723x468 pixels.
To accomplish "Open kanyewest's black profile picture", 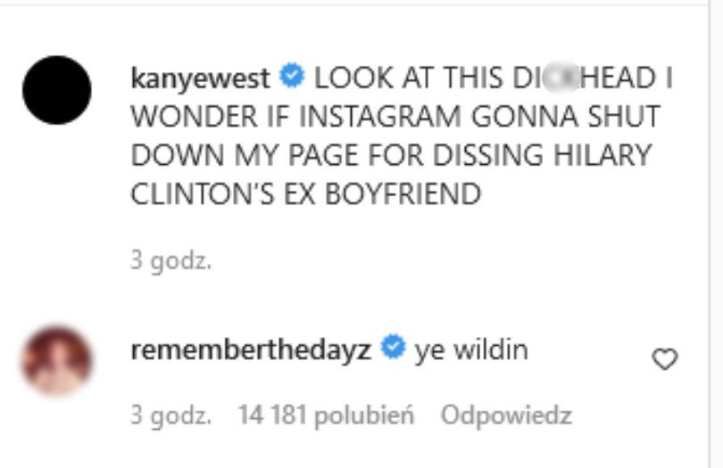I will pos(57,90).
